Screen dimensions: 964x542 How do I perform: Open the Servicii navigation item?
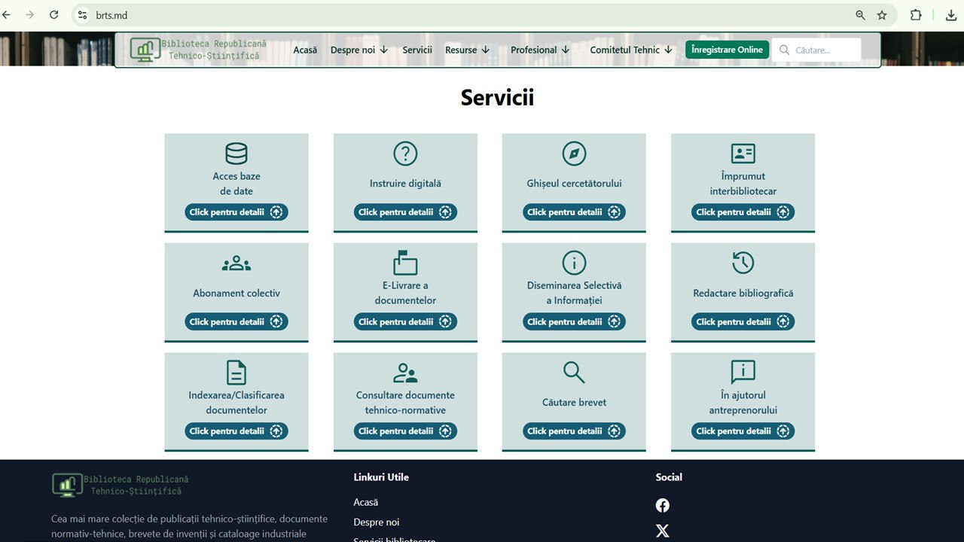(417, 50)
